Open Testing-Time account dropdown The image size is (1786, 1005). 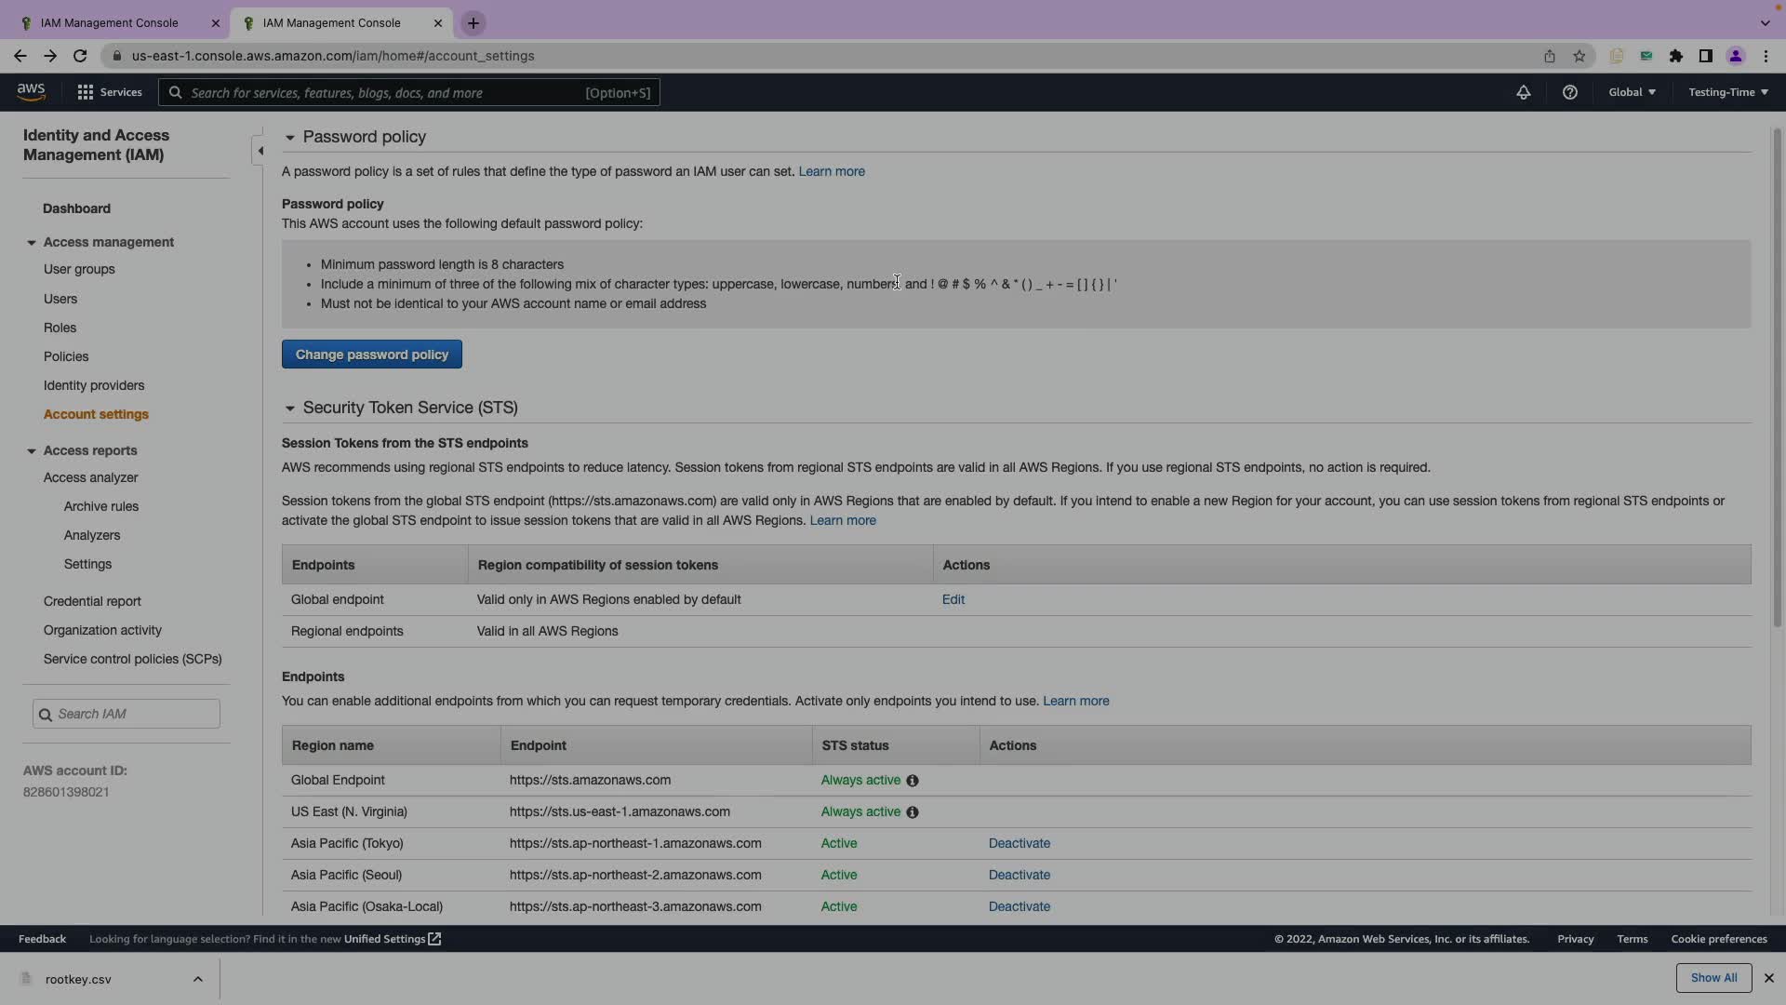point(1727,92)
